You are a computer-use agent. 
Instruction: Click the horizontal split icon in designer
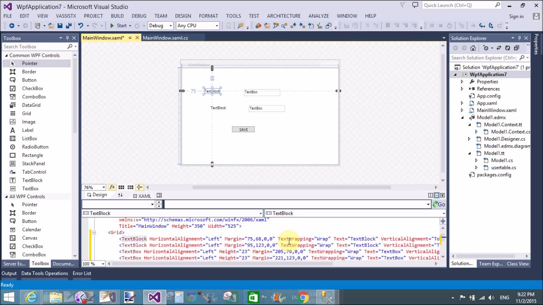coord(437,195)
